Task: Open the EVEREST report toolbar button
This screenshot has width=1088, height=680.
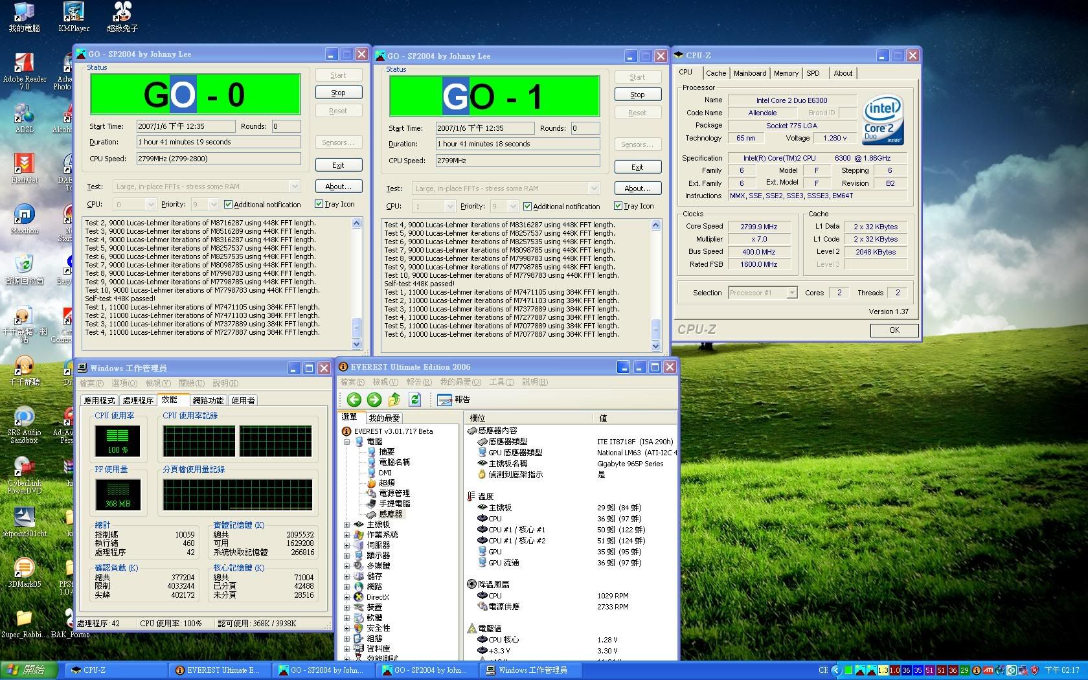Action: click(453, 400)
